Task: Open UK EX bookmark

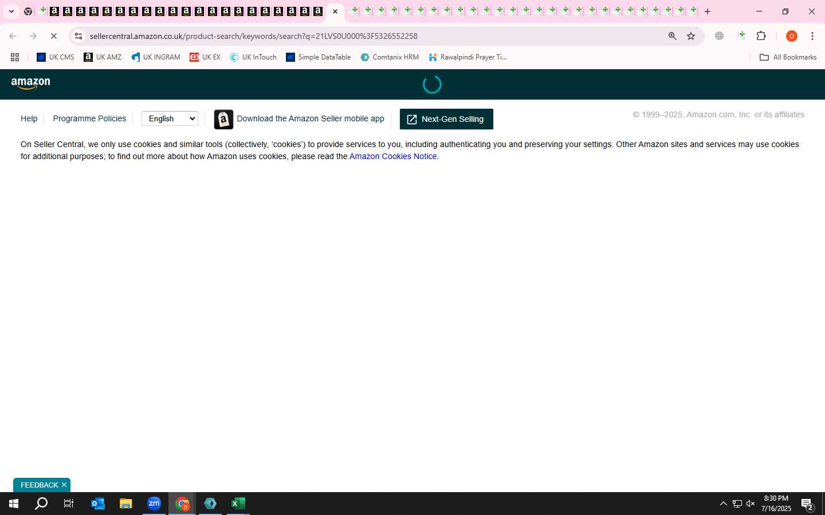Action: point(205,57)
